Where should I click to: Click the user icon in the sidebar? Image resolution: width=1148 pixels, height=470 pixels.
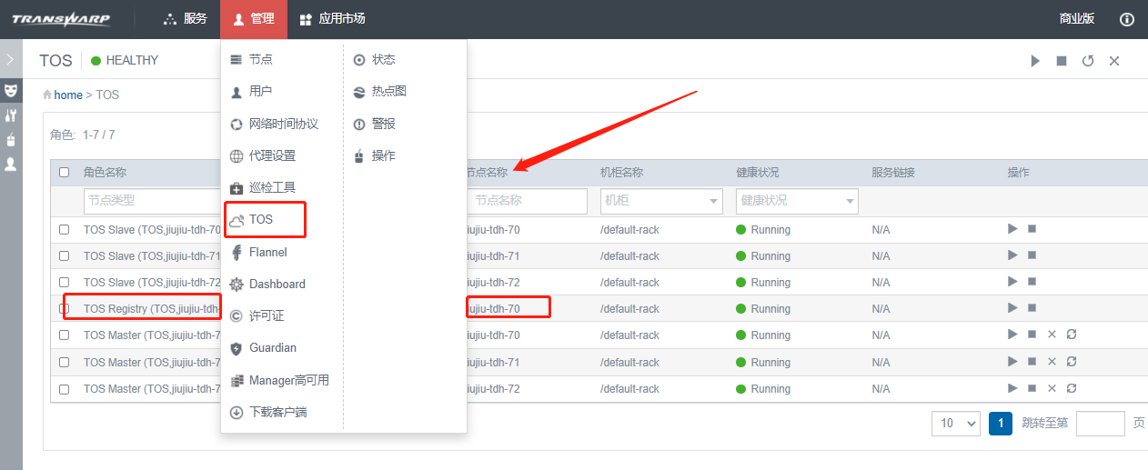click(11, 165)
